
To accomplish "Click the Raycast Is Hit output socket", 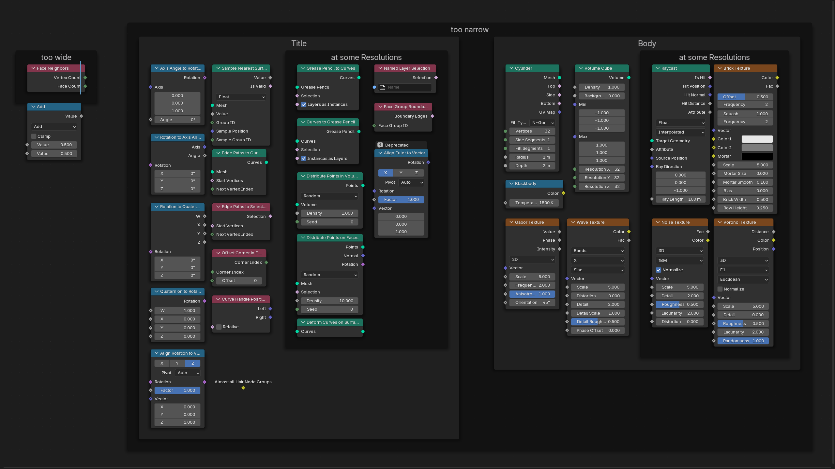I will [710, 78].
